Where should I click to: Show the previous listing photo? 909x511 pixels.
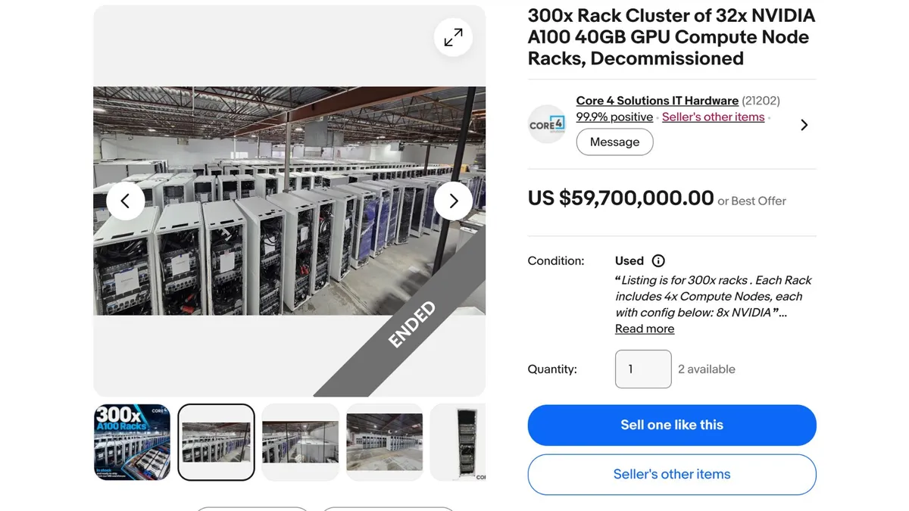pos(126,201)
